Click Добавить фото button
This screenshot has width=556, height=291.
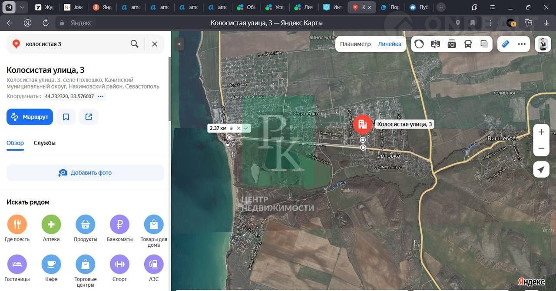(x=85, y=172)
